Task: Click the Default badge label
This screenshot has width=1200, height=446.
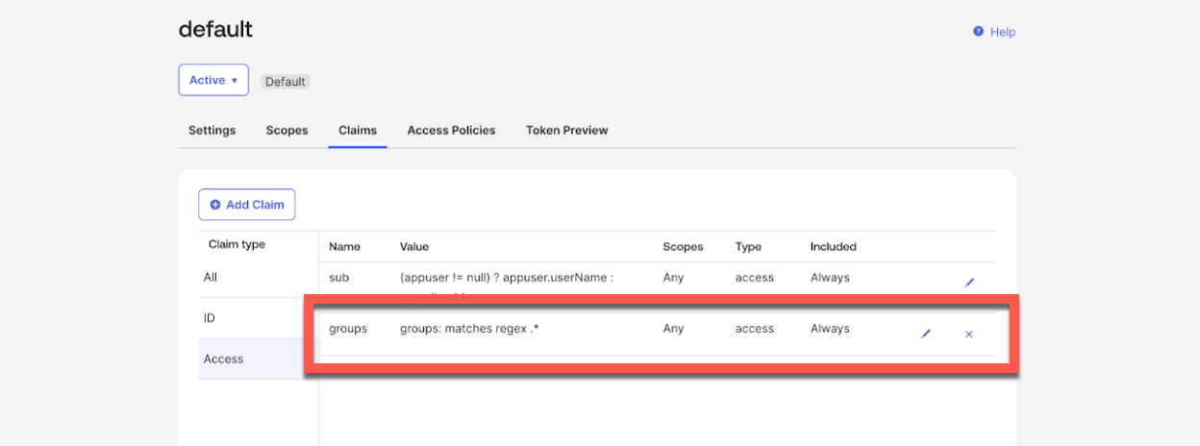Action: pyautogui.click(x=286, y=82)
